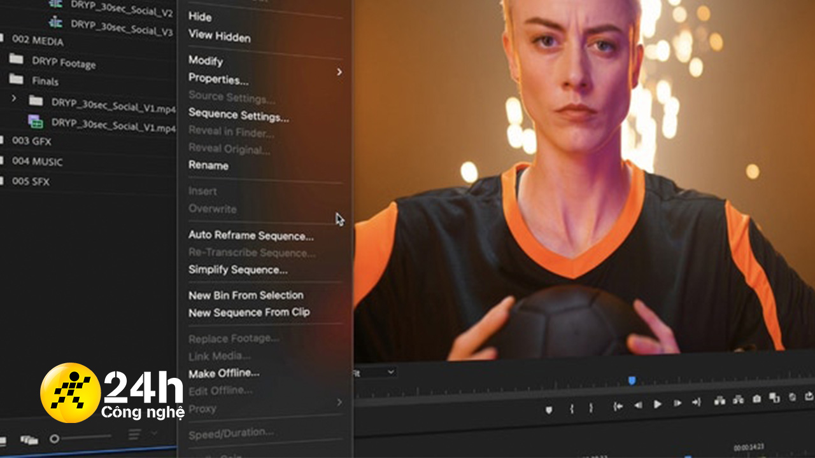The height and width of the screenshot is (458, 815).
Task: Jump to the Out point
Action: coord(697,402)
